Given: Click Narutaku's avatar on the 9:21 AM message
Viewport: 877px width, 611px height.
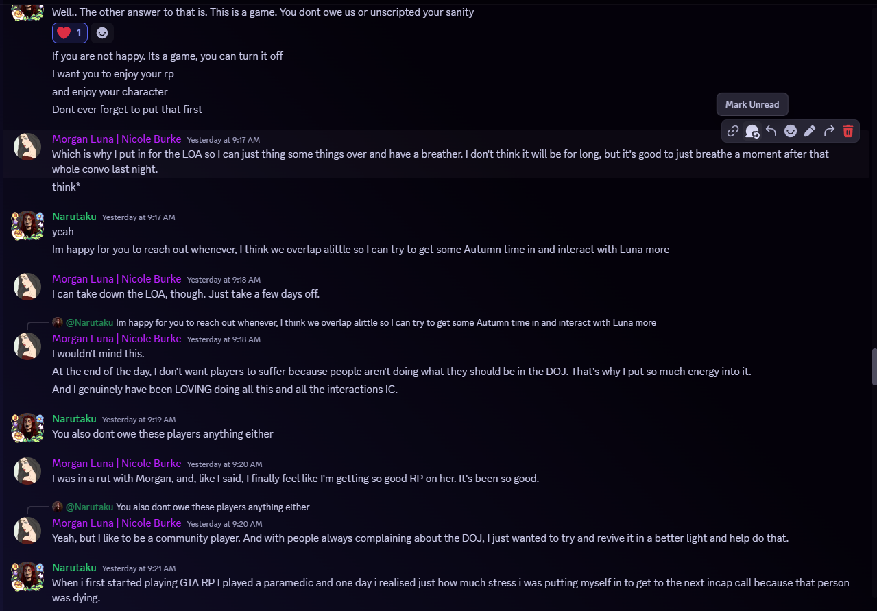Looking at the screenshot, I should pyautogui.click(x=27, y=576).
